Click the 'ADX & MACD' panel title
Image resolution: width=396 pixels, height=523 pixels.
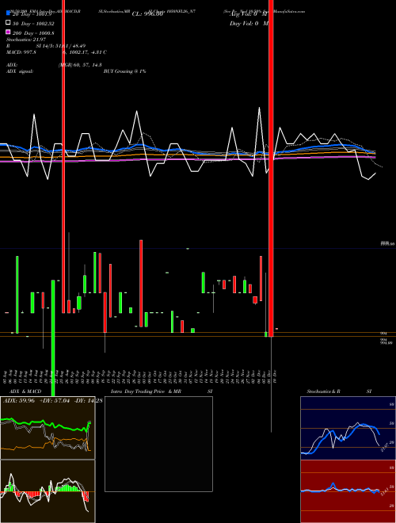(x=25, y=391)
